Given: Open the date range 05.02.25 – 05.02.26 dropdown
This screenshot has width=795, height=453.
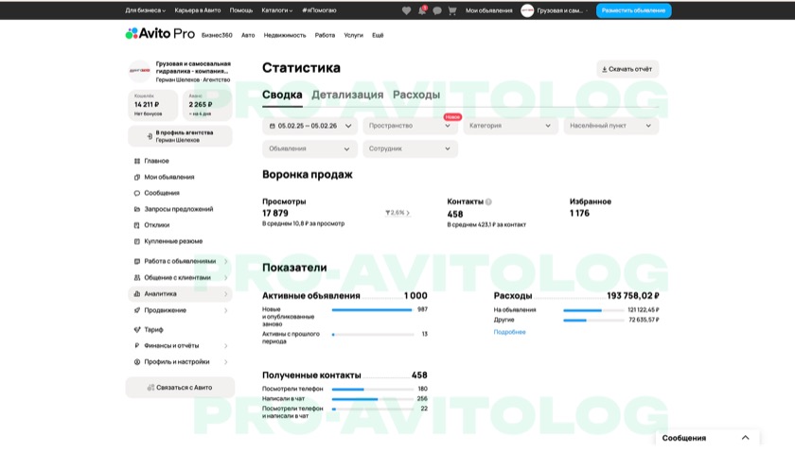Looking at the screenshot, I should tap(309, 126).
